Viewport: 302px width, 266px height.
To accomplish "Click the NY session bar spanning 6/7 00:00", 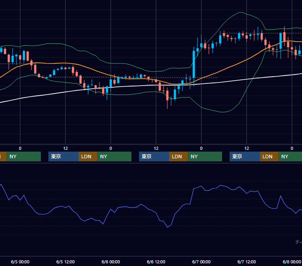I will pos(205,156).
